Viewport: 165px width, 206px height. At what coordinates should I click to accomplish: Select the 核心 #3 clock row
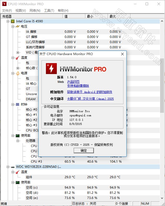pos(31,125)
